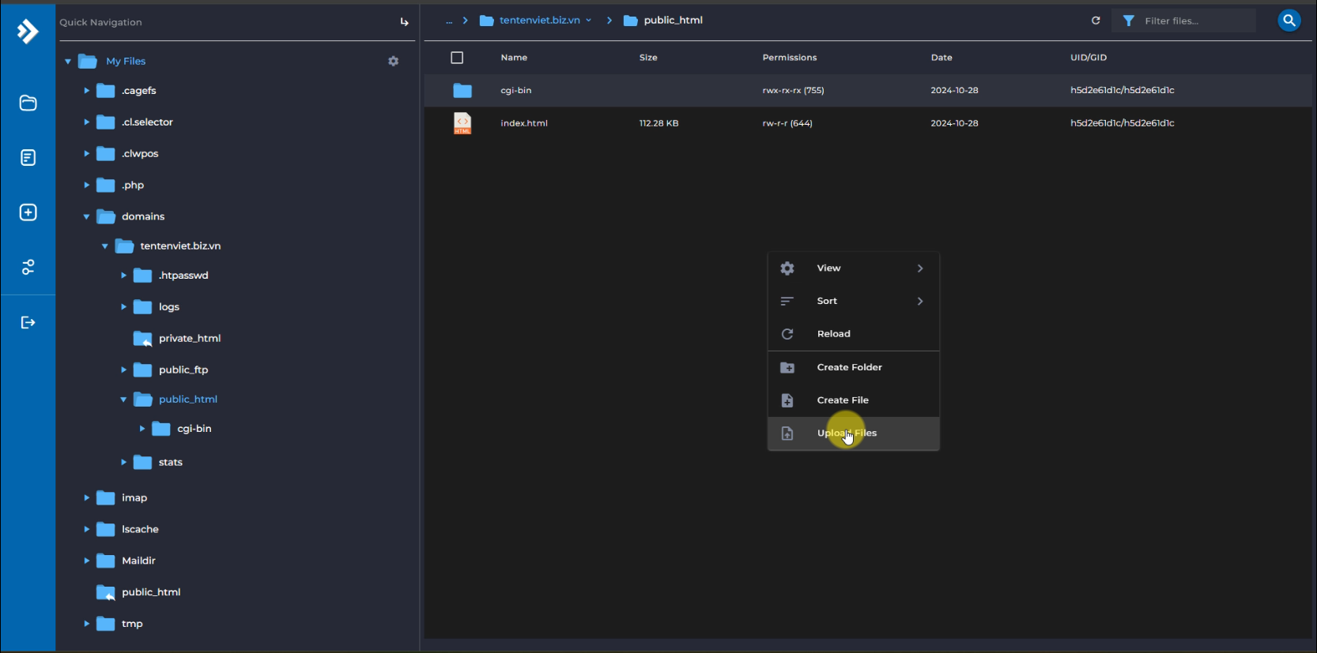Sort by the Permissions column header
The height and width of the screenshot is (653, 1317).
pos(790,58)
